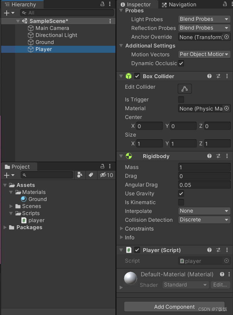This screenshot has height=315, width=233.
Task: Open Box Collider help reference icon
Action: [209, 76]
